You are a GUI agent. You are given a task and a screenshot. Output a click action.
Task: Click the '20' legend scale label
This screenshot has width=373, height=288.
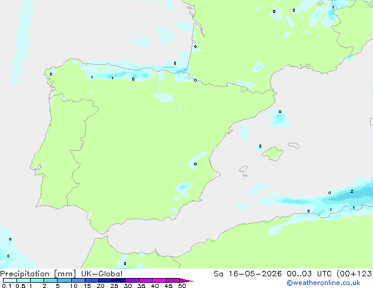pos(101,286)
